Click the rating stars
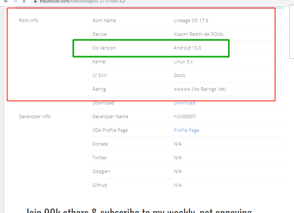 182,89
